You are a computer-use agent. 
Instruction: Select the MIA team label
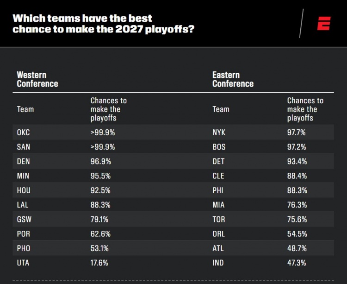click(218, 205)
